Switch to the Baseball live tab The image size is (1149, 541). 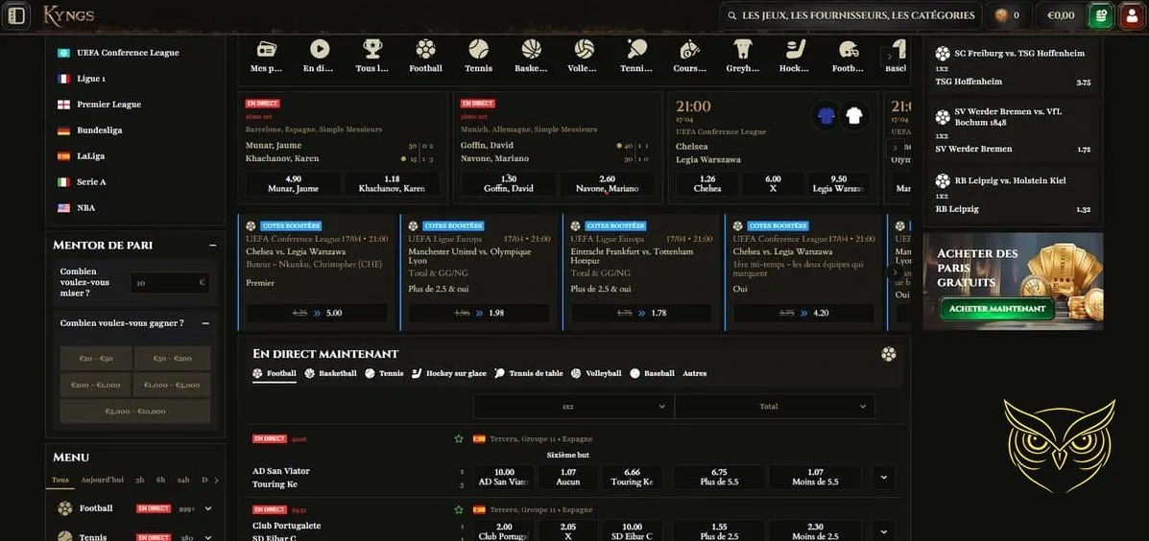652,373
